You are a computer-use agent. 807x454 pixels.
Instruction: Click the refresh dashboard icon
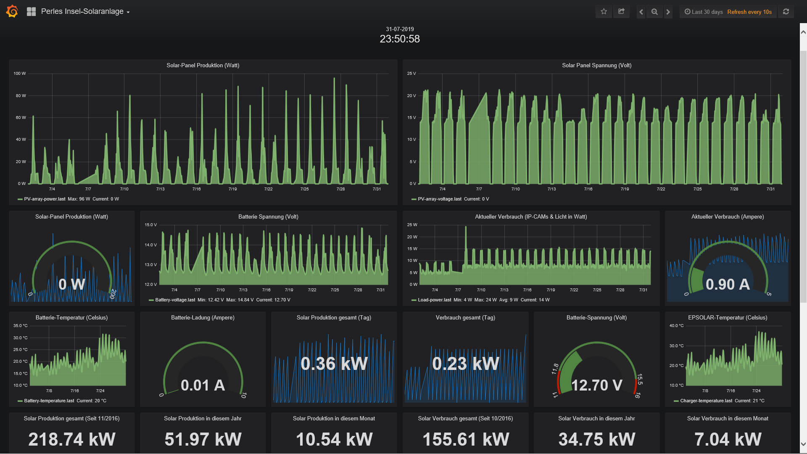click(786, 12)
